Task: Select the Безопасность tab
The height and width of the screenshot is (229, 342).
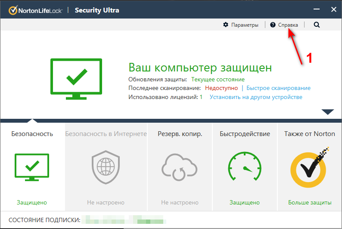Action: [x=32, y=134]
